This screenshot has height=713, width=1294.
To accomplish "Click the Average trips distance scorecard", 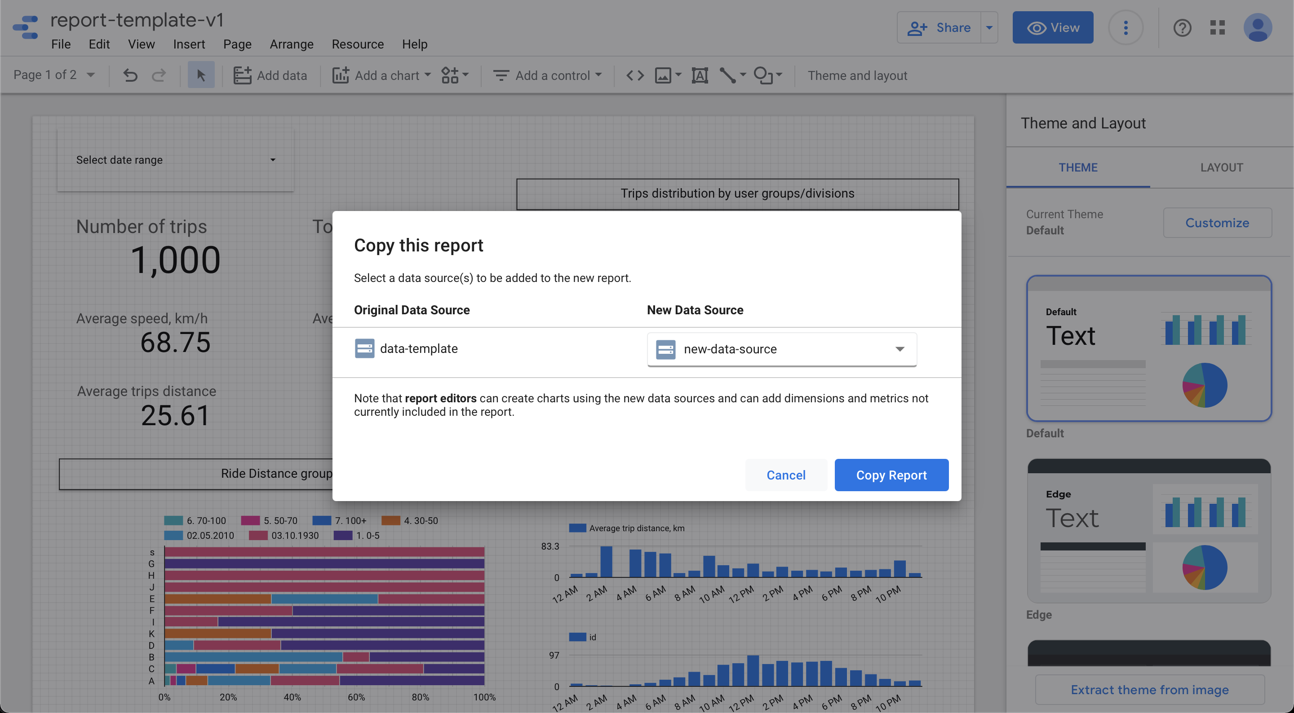I will 146,407.
